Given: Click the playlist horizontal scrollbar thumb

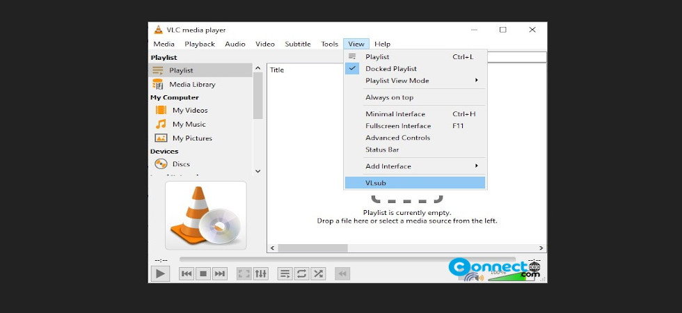Looking at the screenshot, I should point(312,248).
